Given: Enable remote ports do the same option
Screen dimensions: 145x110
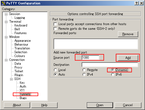Looking at the screenshot, I should coord(55,29).
